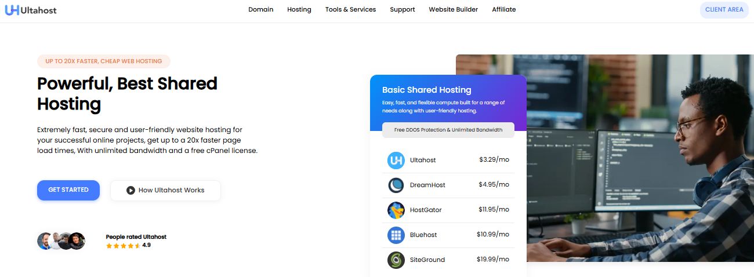The width and height of the screenshot is (754, 277).
Task: Click the 4.9 rating value
Action: click(x=146, y=245)
